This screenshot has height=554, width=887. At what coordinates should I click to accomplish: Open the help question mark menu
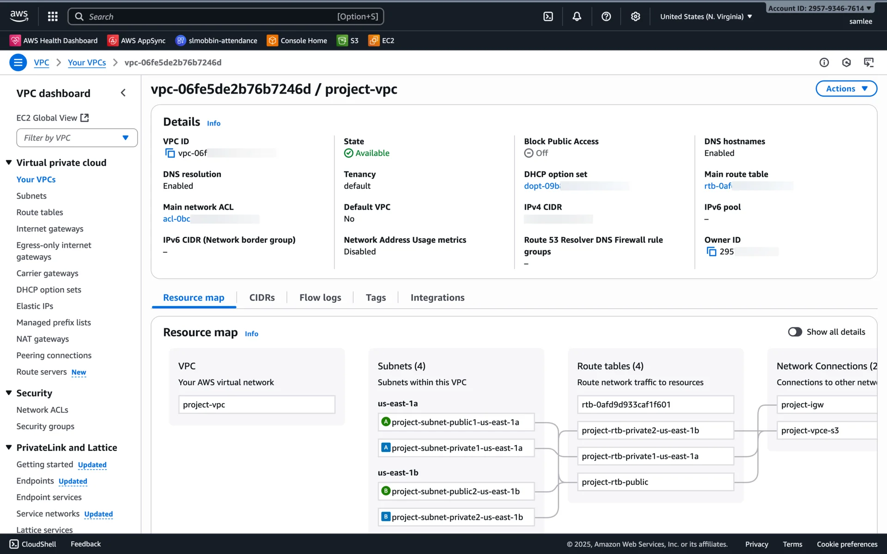606,17
